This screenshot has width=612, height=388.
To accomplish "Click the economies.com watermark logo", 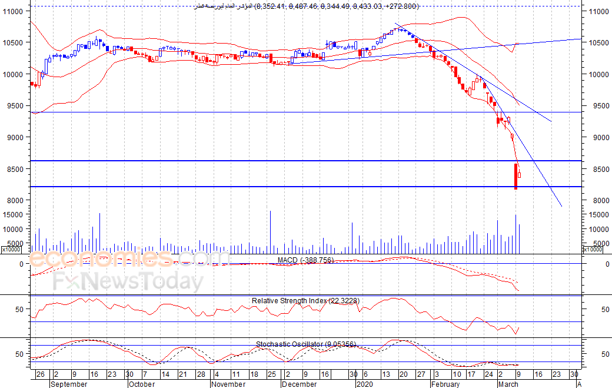I will 129,258.
